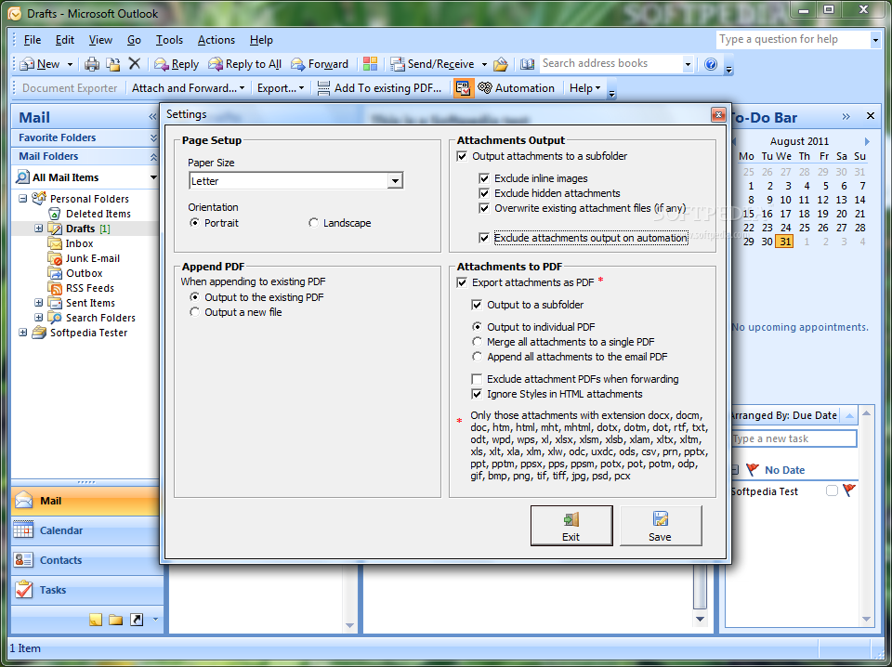The height and width of the screenshot is (667, 892).
Task: Click the Categorize colored squares icon
Action: pos(371,64)
